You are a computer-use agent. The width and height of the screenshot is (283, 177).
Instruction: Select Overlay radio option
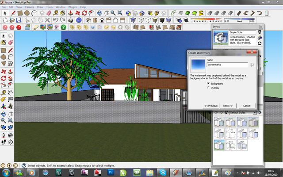tap(208, 88)
